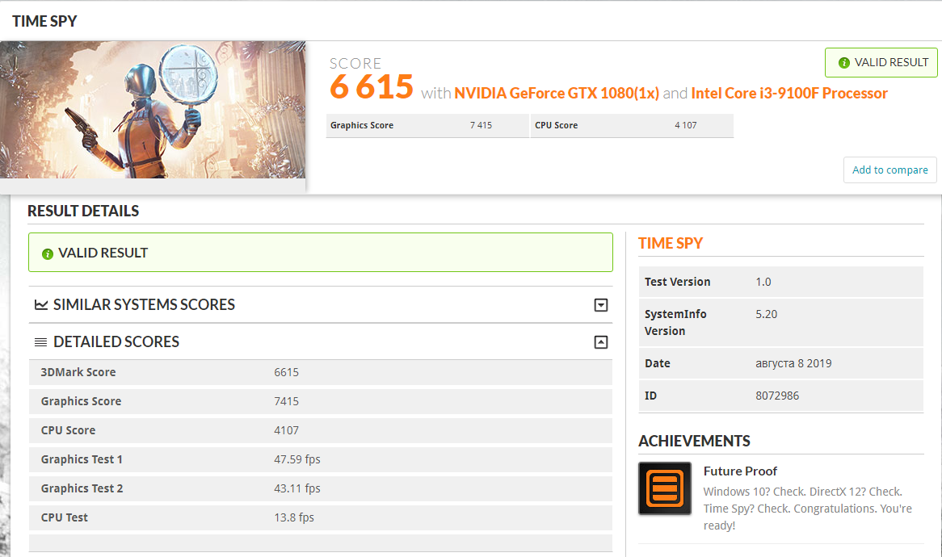Open Intel Core i3-9100F Processor link
Viewport: 942px width, 557px height.
click(789, 93)
